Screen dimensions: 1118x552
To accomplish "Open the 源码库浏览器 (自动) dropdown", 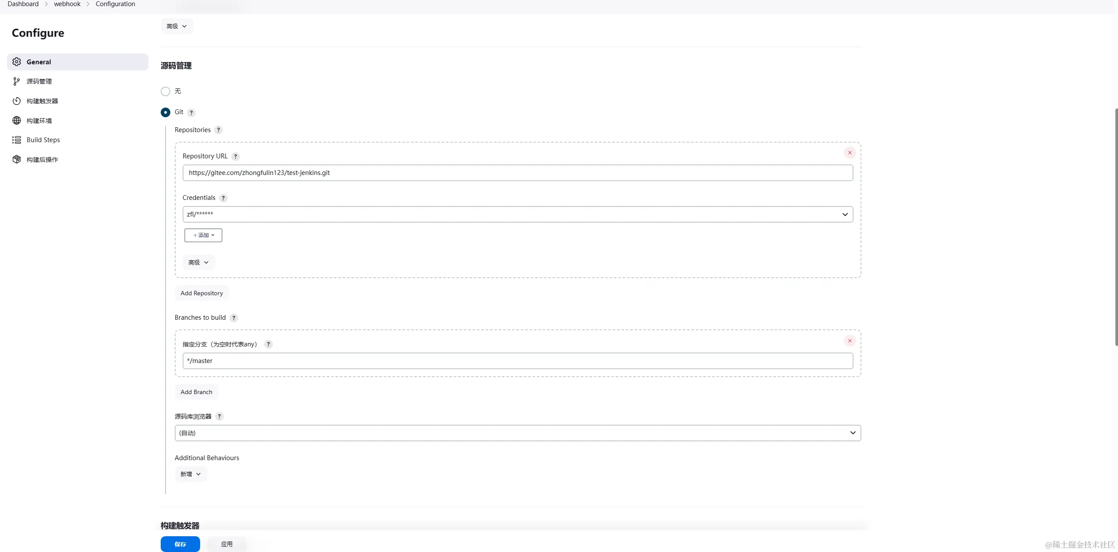I will (x=517, y=433).
